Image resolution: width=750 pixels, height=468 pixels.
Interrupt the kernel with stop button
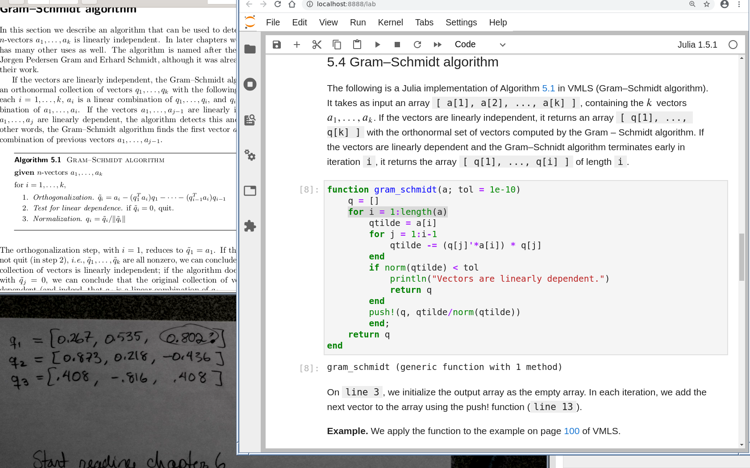[397, 45]
